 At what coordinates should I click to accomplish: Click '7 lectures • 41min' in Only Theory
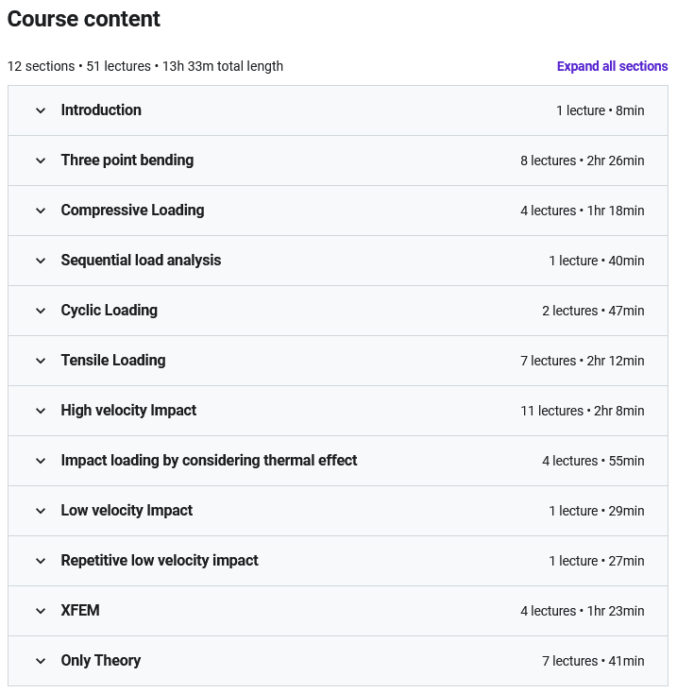click(x=593, y=661)
